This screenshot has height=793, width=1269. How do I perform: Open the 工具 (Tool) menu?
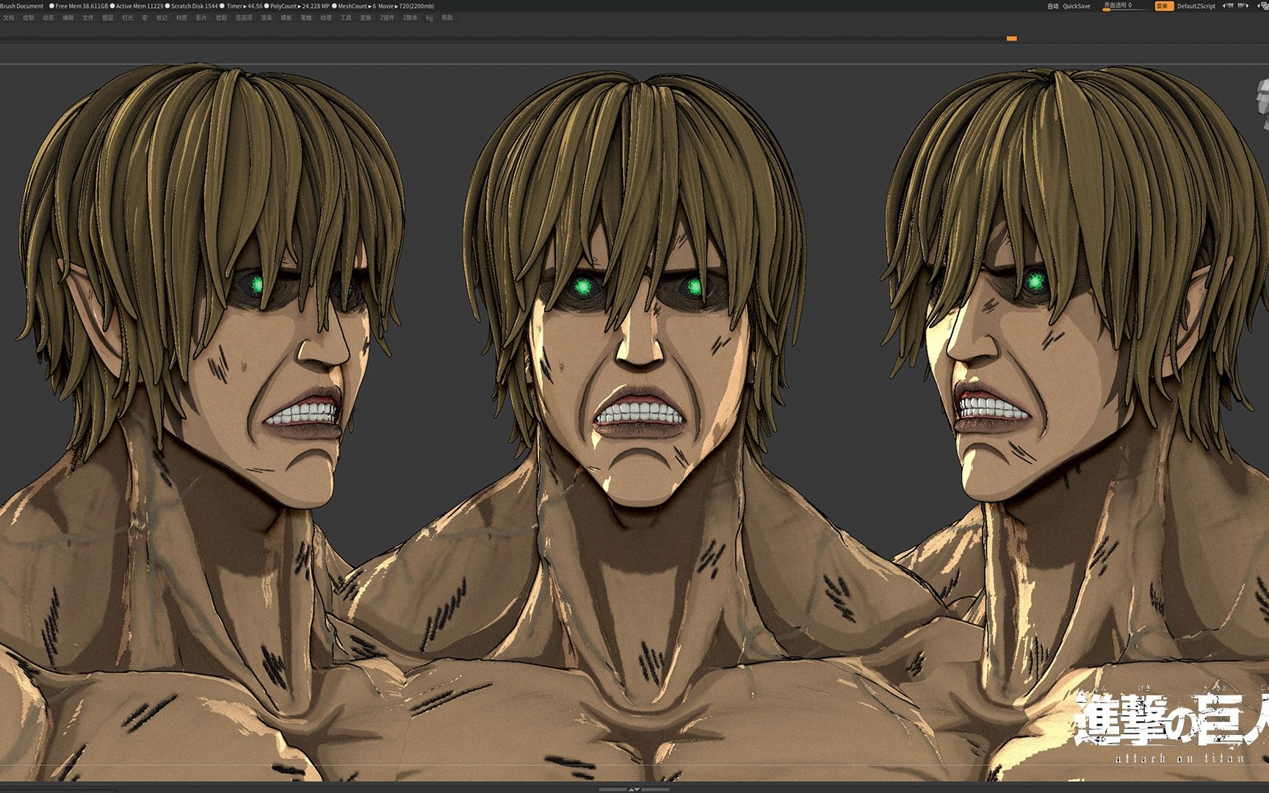click(346, 18)
